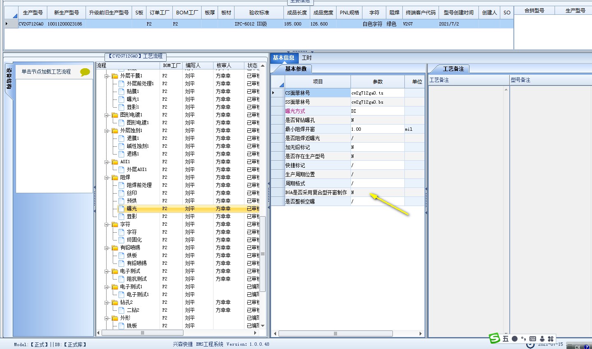Screen dimensions: 592x349
Task: Click the 外层干膜1 folder icon
Action: 115,76
